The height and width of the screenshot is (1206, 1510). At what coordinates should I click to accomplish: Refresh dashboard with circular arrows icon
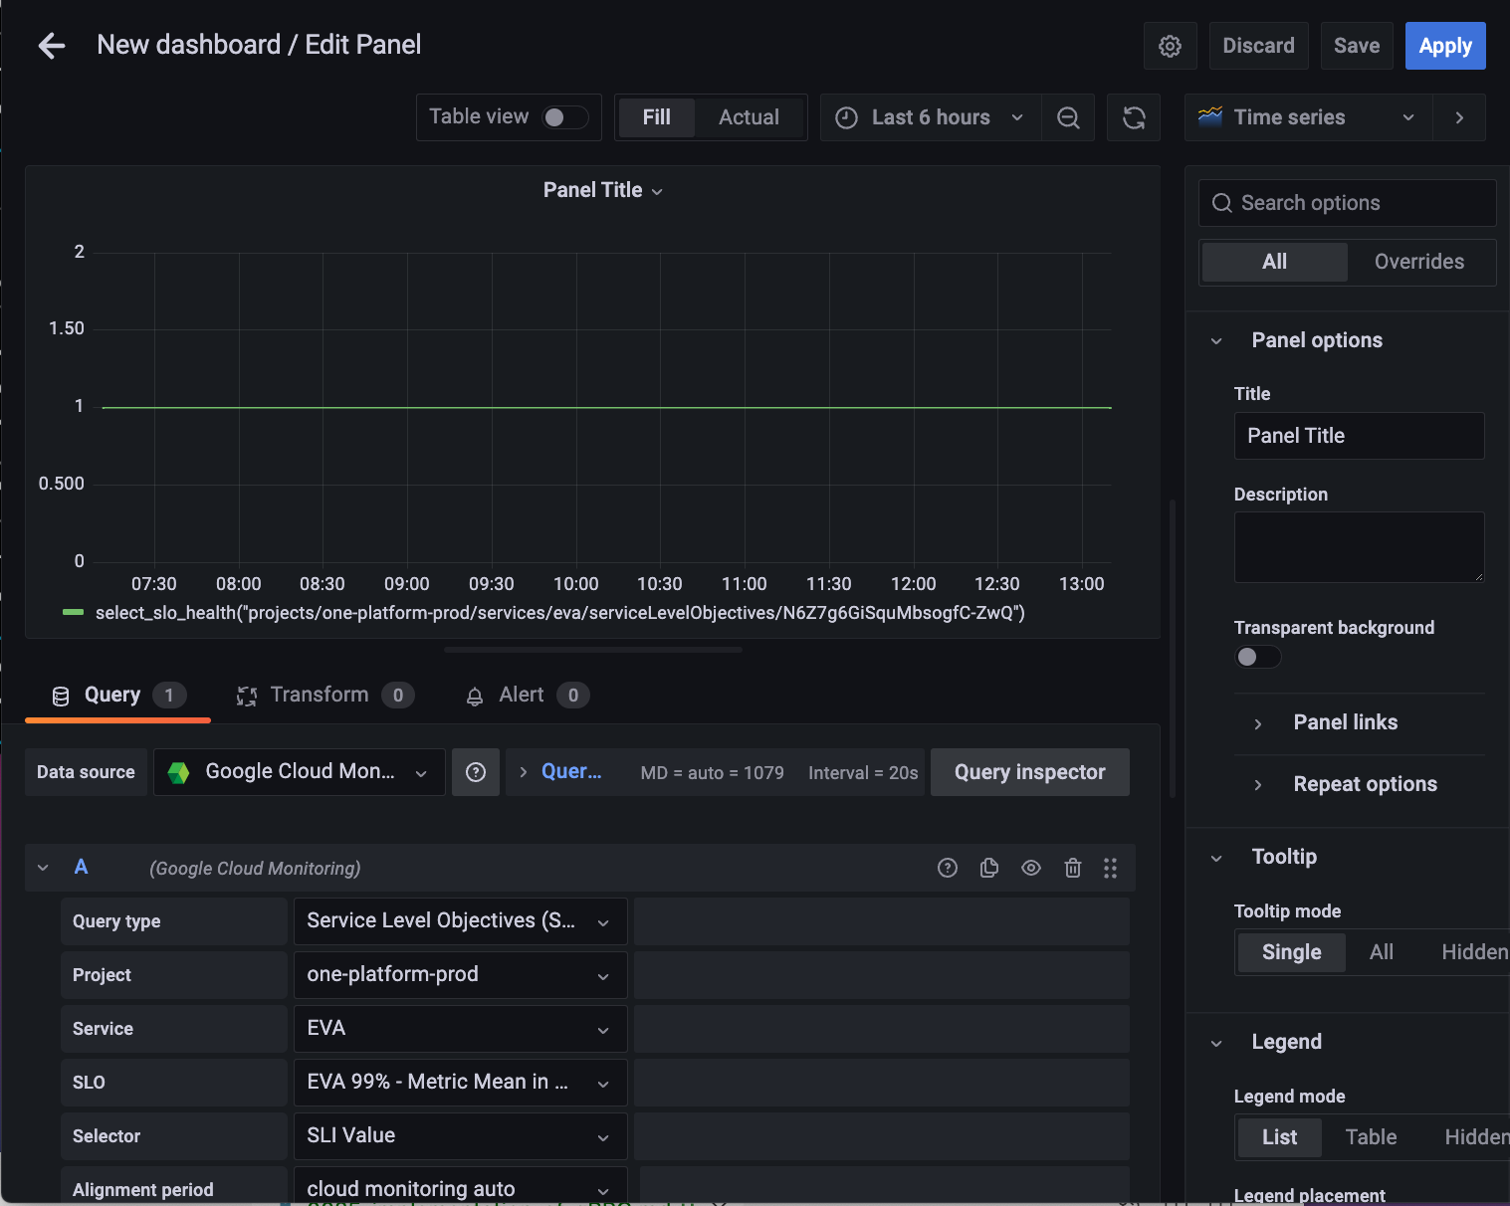point(1134,117)
